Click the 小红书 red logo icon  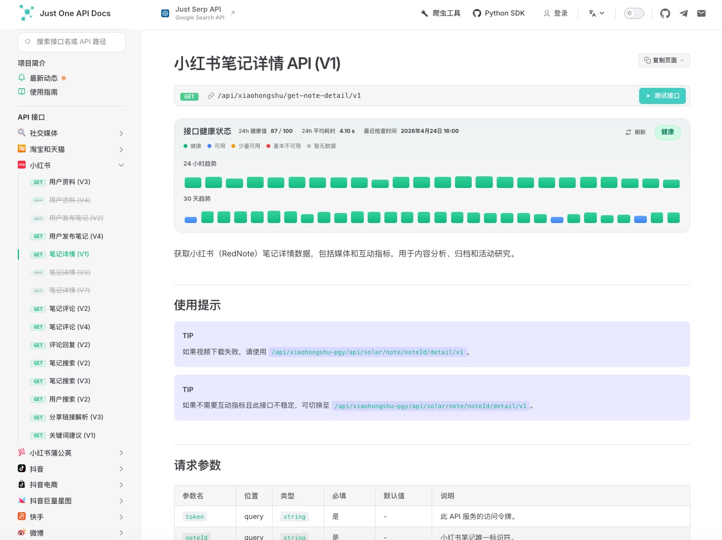coord(22,165)
